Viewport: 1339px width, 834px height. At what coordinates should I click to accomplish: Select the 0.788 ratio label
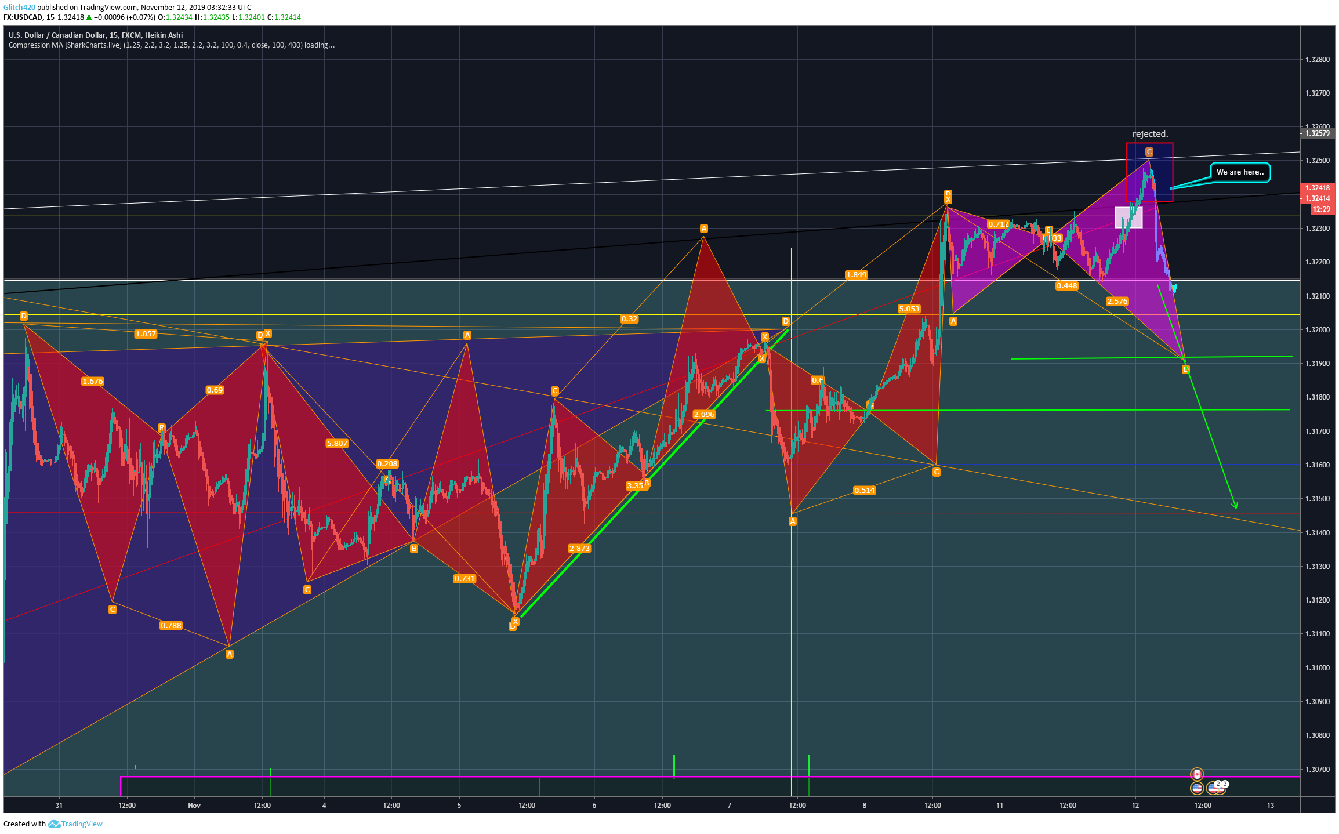point(171,626)
